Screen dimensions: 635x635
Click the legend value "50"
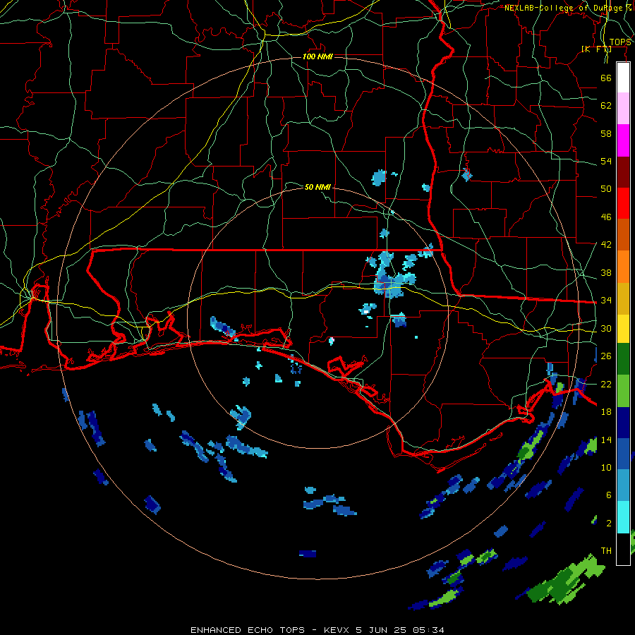[606, 189]
